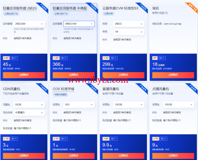Click the 限1个 tag on 域名 card
Image resolution: width=198 pixels, height=160 pixels.
coord(162,58)
